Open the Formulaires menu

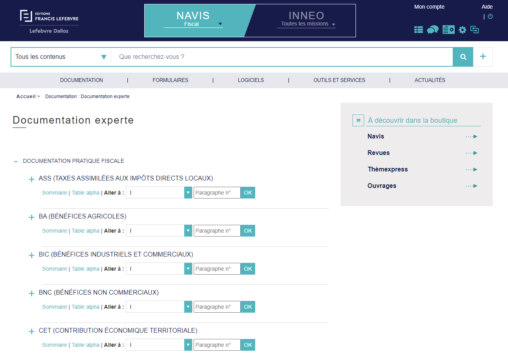click(171, 80)
